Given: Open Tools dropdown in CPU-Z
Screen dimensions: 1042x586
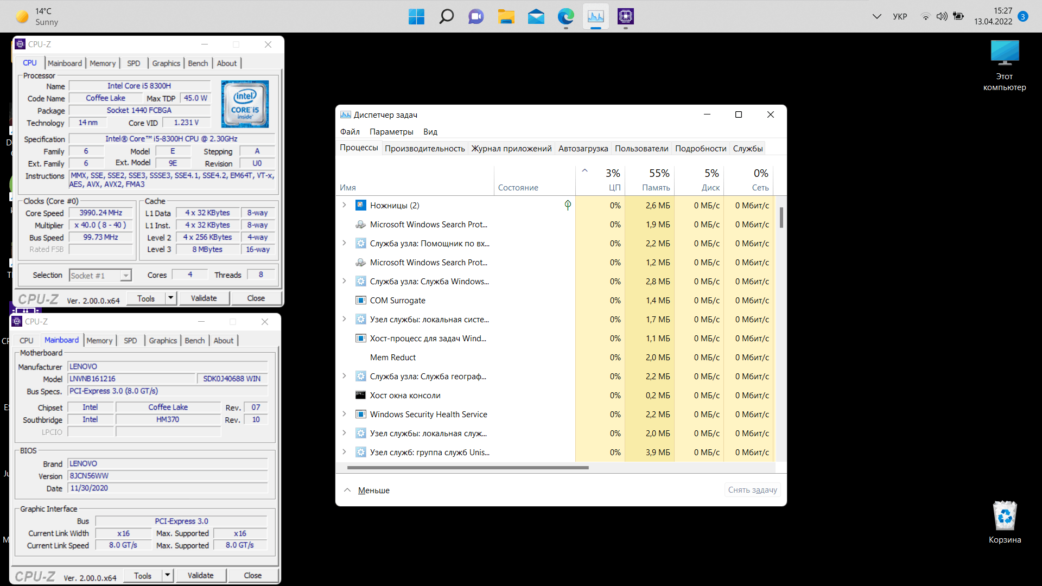Looking at the screenshot, I should [171, 298].
